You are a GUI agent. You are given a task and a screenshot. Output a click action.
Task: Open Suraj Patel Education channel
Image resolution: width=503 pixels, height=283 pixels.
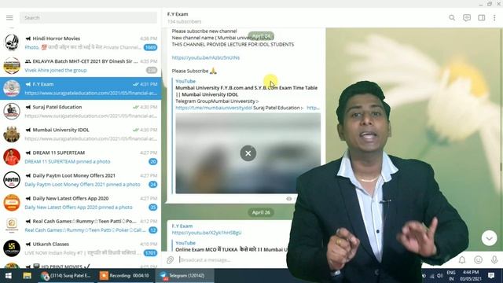point(80,112)
